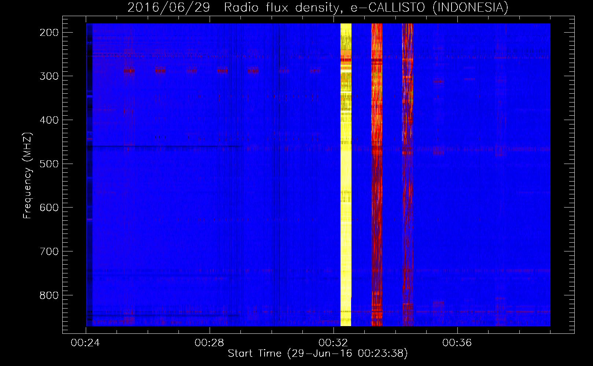
Task: Click the 300 frequency tick label
Action: (x=49, y=76)
